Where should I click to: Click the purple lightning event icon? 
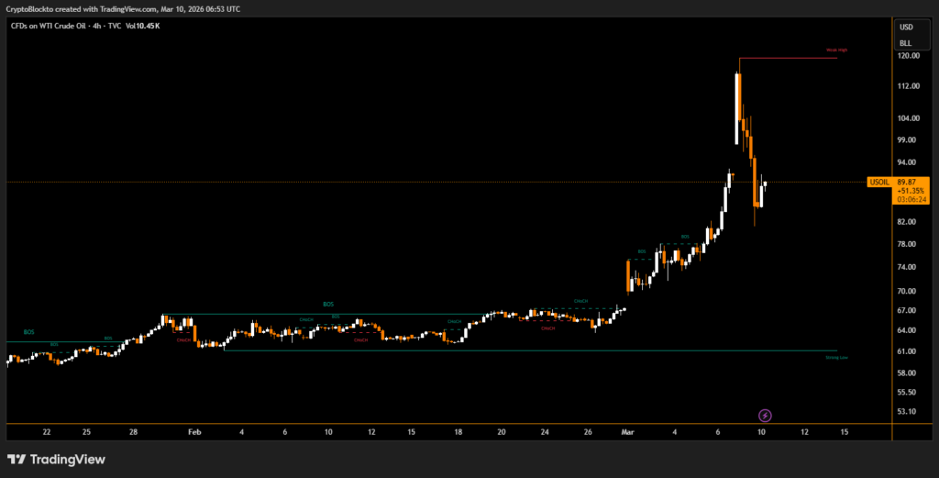click(x=766, y=416)
